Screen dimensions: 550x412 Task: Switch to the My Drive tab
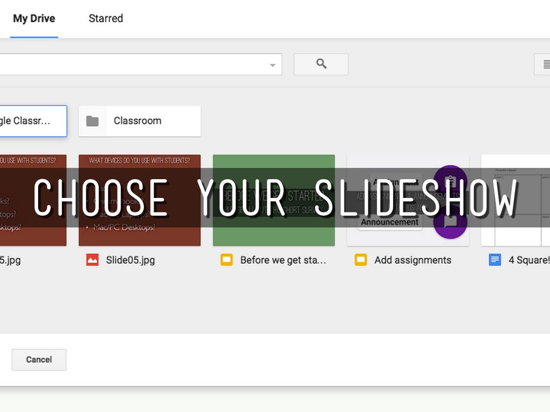pyautogui.click(x=34, y=19)
